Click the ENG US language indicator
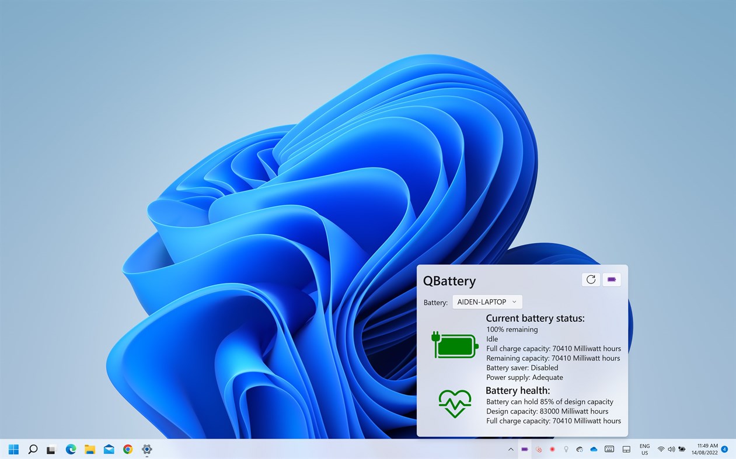The image size is (736, 459). pyautogui.click(x=644, y=449)
